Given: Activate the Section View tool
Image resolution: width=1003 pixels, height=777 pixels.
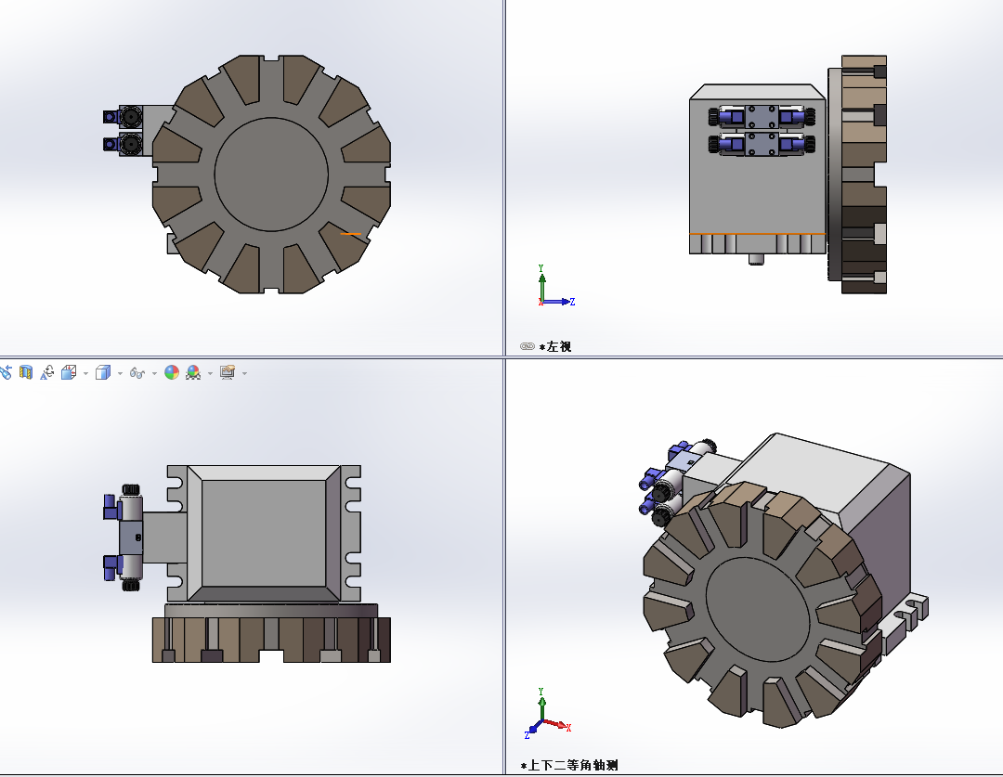Looking at the screenshot, I should [26, 372].
